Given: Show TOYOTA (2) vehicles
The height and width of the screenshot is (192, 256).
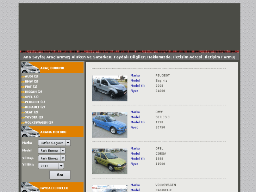Looking at the screenshot, I should tap(34, 117).
